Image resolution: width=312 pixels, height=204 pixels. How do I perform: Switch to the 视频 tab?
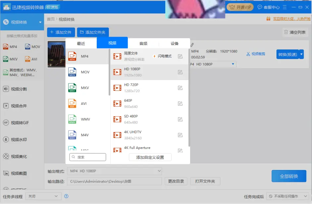coord(112,43)
